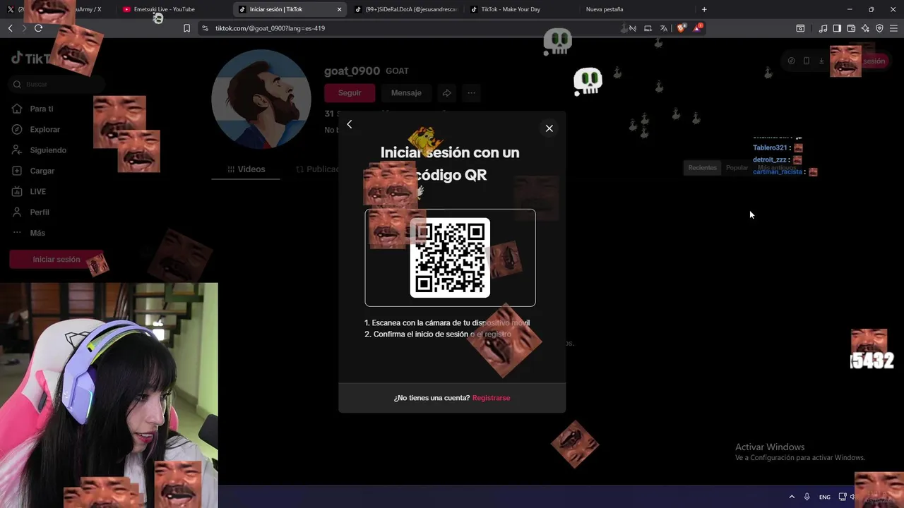The image size is (904, 508).
Task: Click the bookmark icon left of address bar
Action: point(186,28)
